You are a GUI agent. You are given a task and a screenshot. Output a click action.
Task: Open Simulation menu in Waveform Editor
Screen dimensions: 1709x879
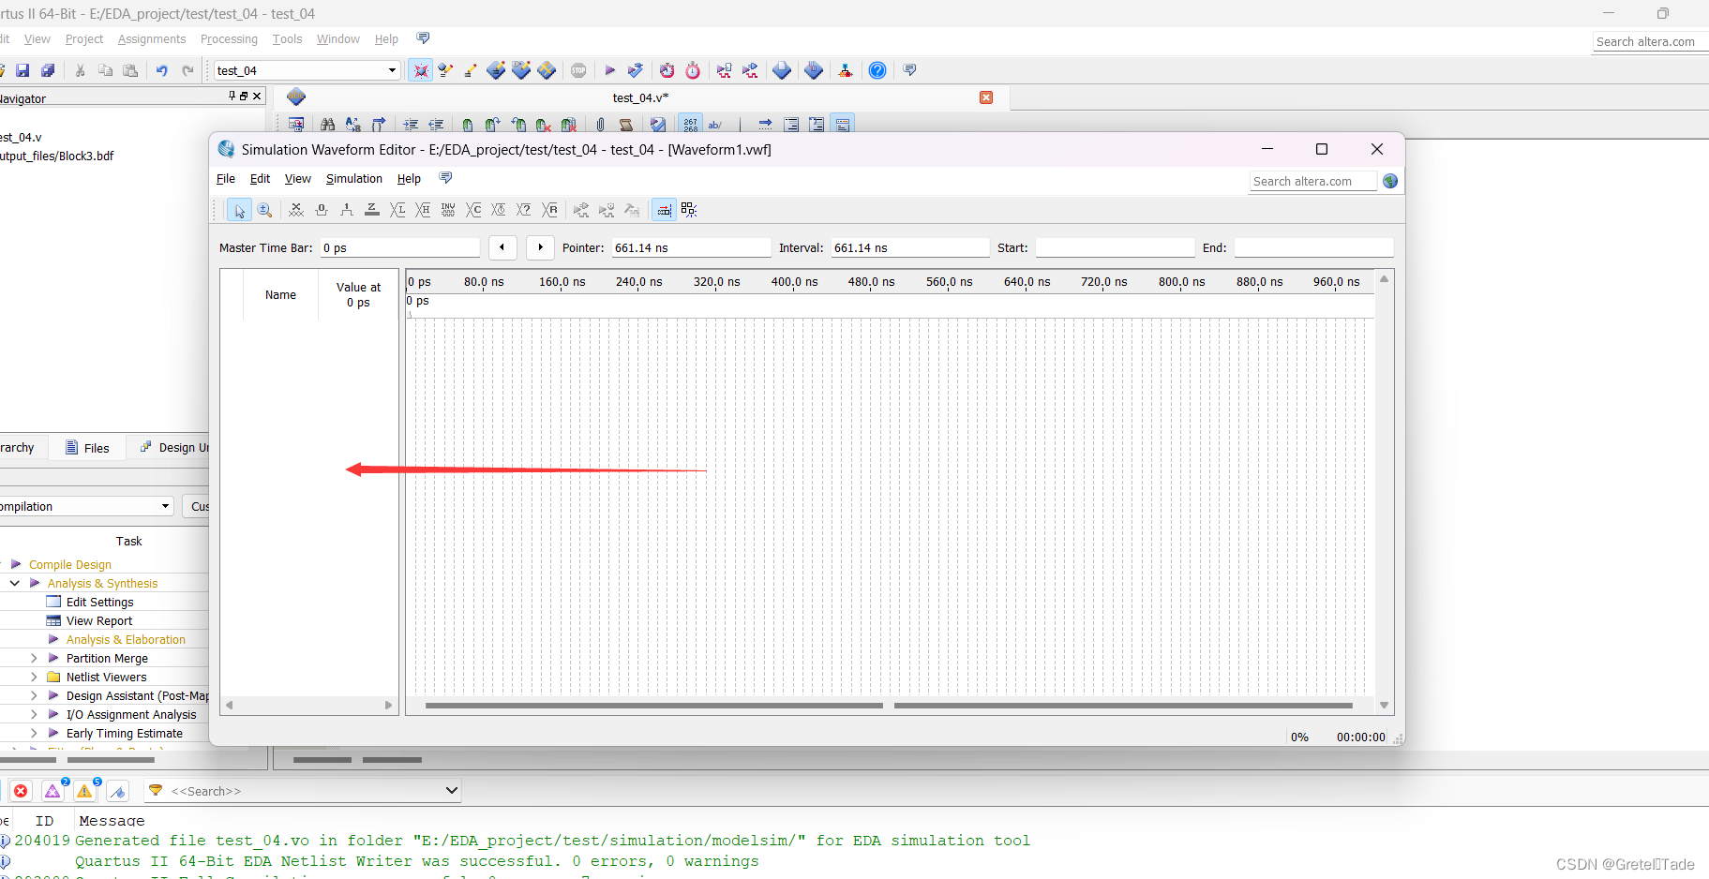[354, 179]
